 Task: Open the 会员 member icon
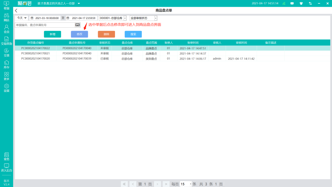pos(6,29)
